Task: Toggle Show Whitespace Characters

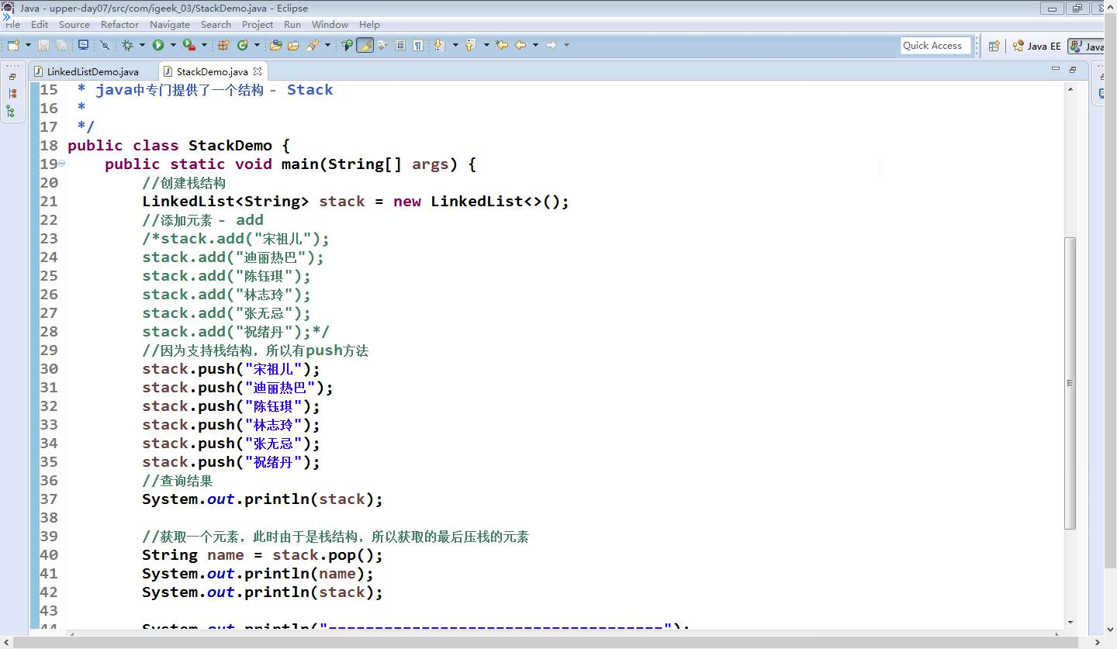Action: tap(417, 45)
